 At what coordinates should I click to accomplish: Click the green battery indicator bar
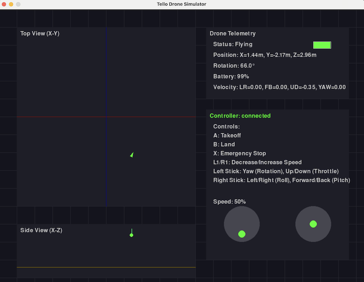click(x=322, y=45)
